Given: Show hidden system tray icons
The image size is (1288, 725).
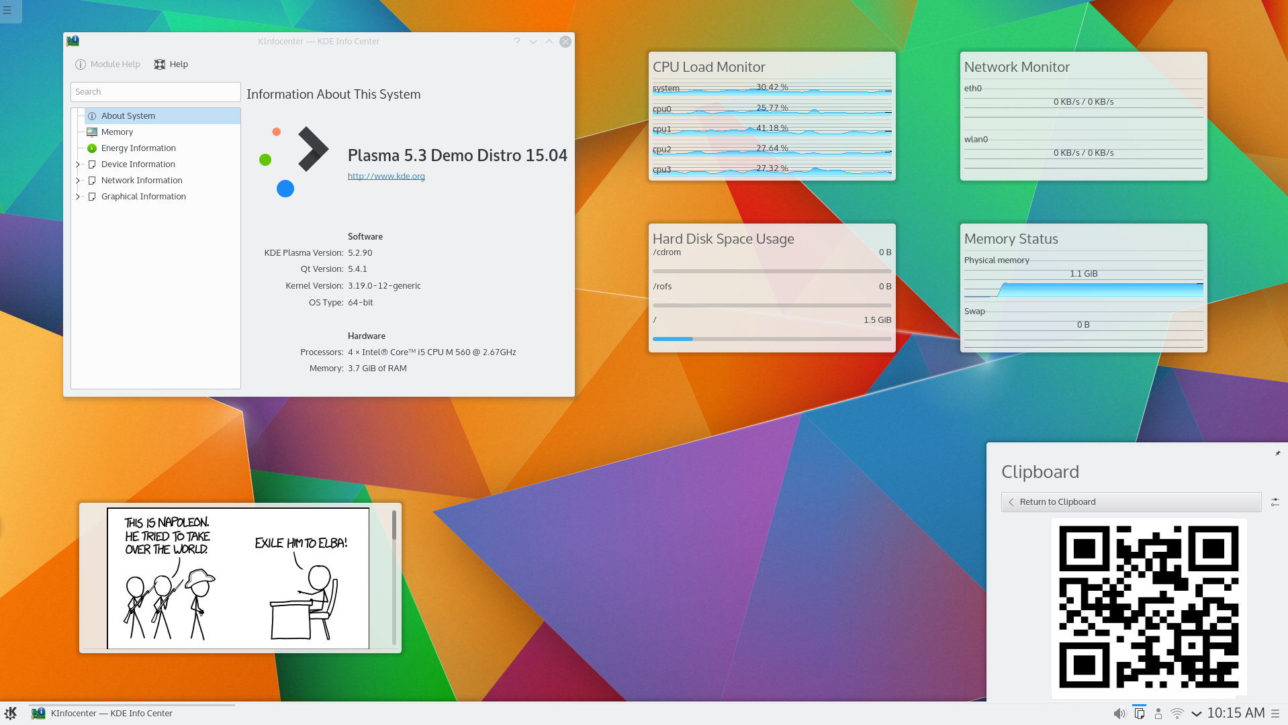Looking at the screenshot, I should 1196,714.
